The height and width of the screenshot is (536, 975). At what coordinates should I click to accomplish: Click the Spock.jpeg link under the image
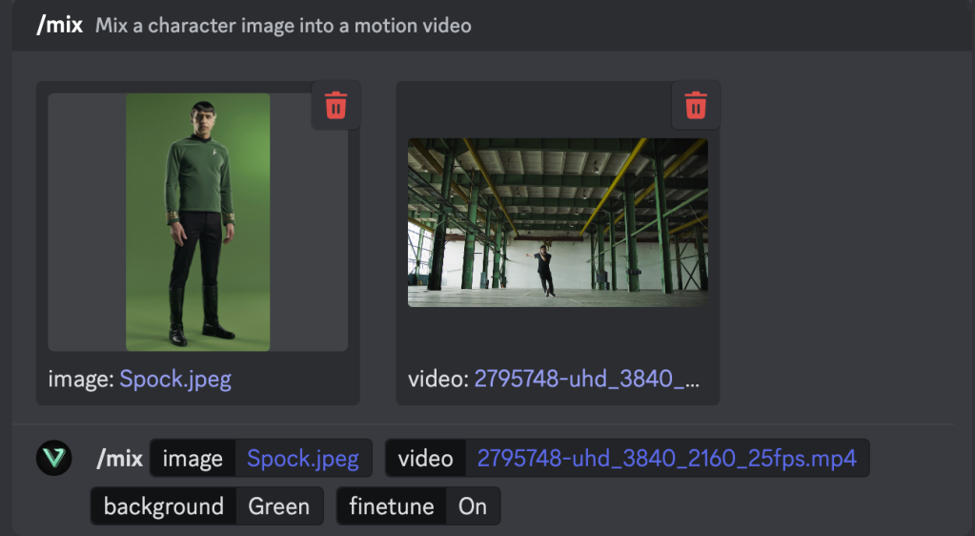click(x=175, y=379)
